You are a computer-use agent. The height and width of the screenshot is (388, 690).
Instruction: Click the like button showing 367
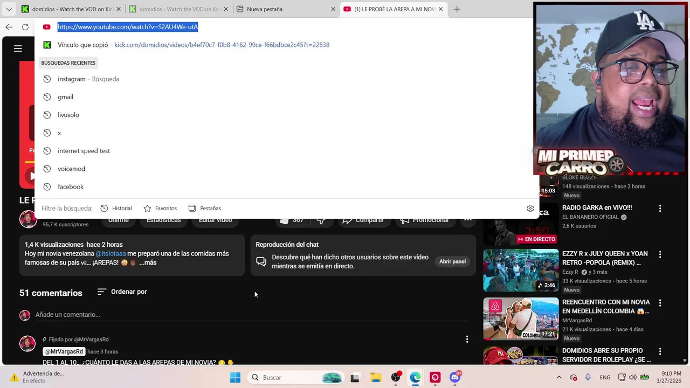point(292,220)
